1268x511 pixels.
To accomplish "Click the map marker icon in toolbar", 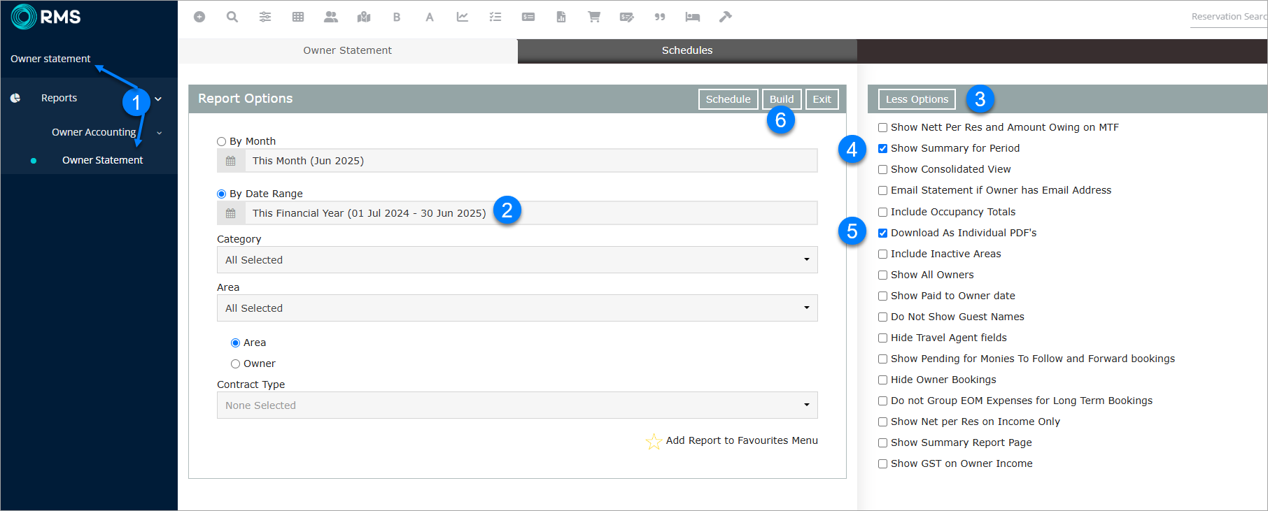I will pos(364,17).
